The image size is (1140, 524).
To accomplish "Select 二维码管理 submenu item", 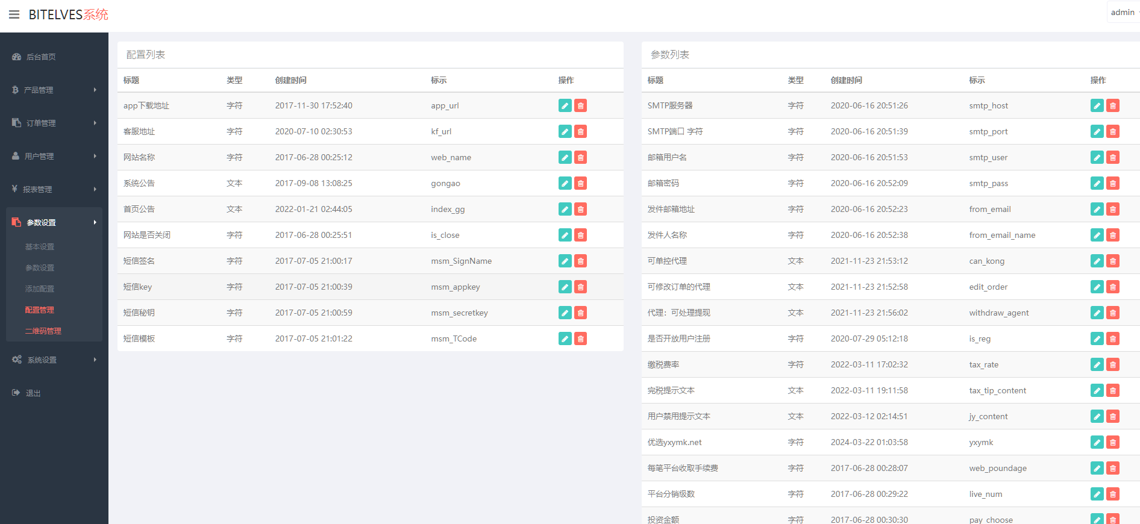I will pos(43,331).
